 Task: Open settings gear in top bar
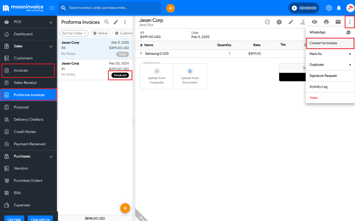click(329, 8)
